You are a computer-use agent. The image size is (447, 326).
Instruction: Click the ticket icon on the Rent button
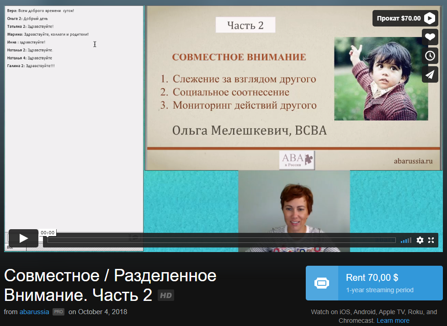322,283
